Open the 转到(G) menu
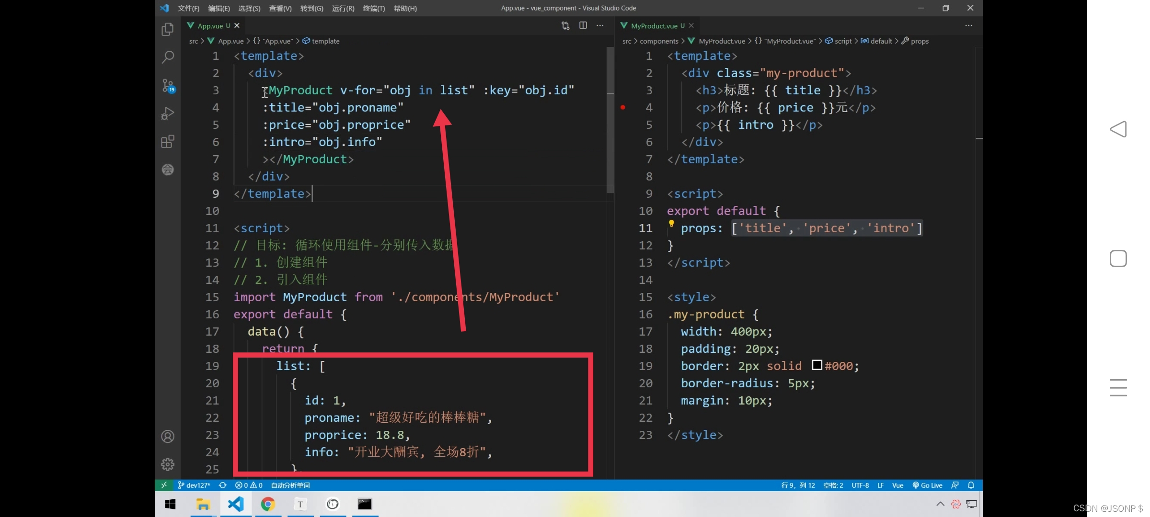This screenshot has width=1150, height=517. point(311,8)
